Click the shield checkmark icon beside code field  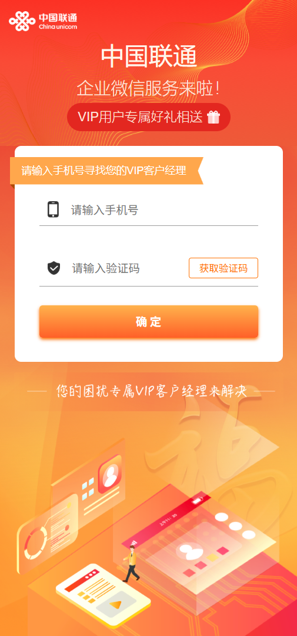(54, 268)
